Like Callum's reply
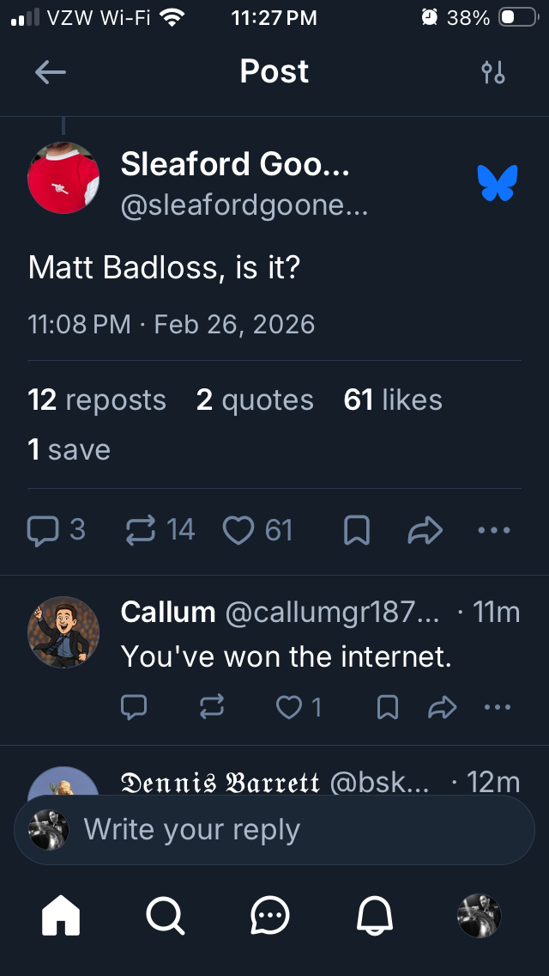The height and width of the screenshot is (976, 549). coord(289,707)
